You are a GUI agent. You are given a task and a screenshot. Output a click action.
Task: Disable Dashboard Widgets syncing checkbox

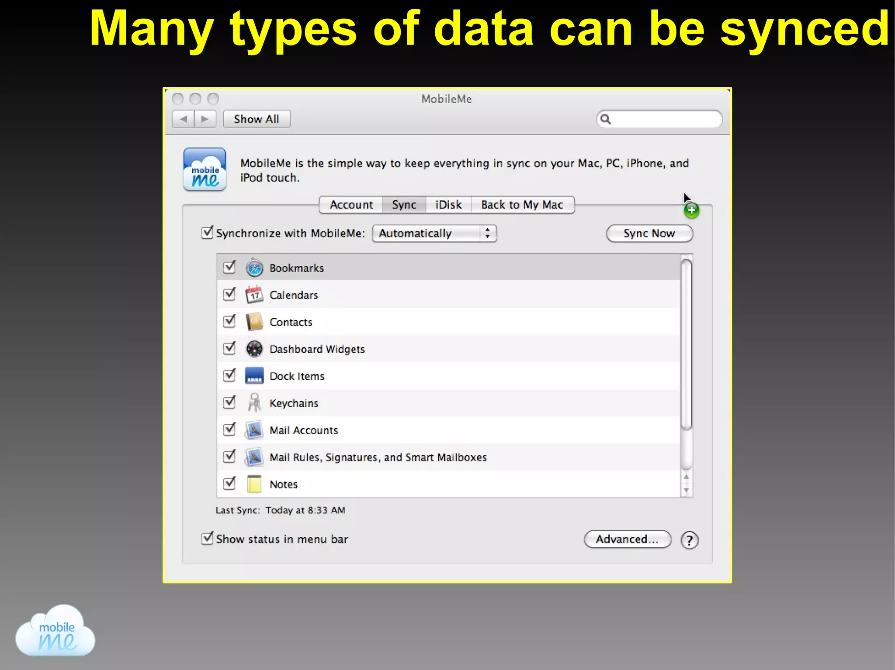click(x=229, y=348)
